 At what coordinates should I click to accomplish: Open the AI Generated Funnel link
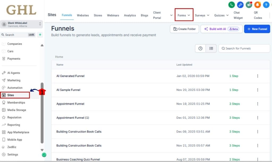coord(70,76)
